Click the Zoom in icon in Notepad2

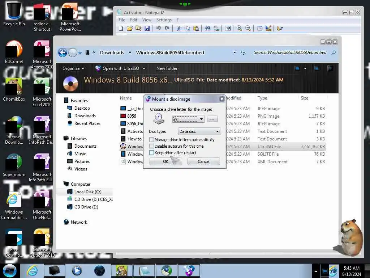(239, 28)
